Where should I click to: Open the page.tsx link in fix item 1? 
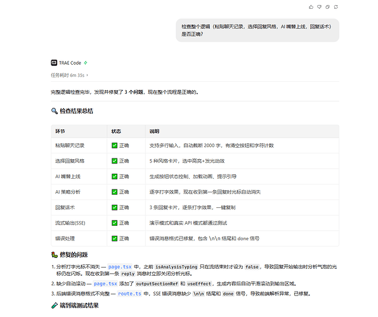(x=120, y=267)
